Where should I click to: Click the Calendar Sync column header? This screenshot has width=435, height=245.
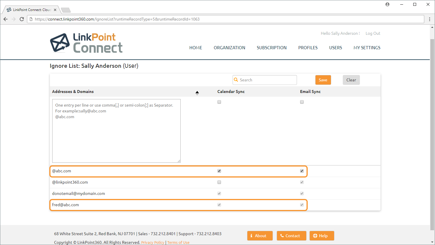[x=231, y=92]
